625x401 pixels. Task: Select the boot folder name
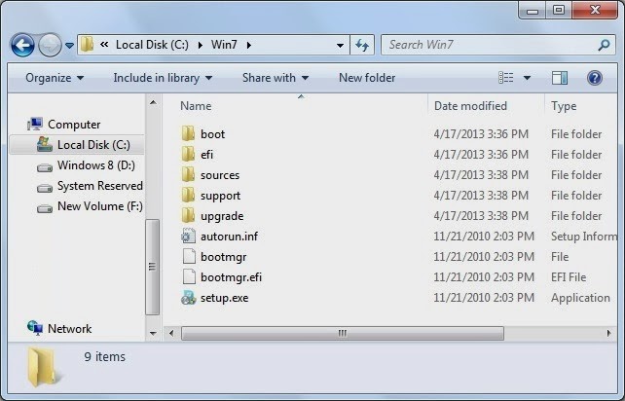(212, 134)
